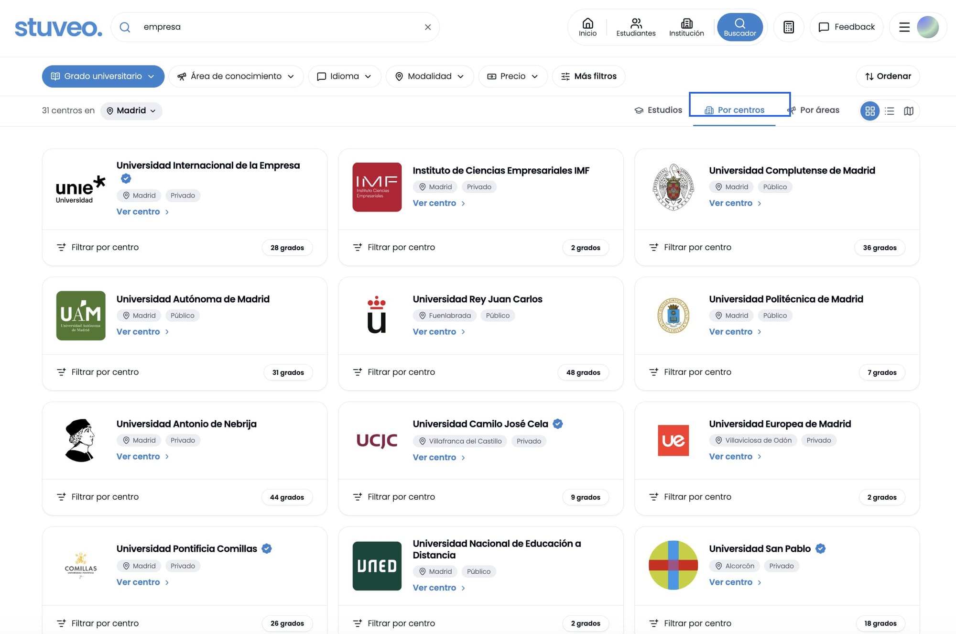Filtrar por centro on Universidad Internacional de la Empresa

[98, 247]
